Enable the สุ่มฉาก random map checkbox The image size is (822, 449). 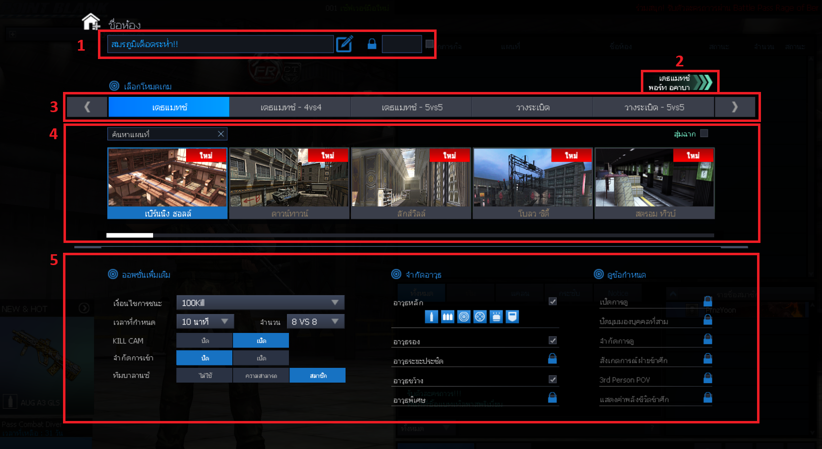click(x=704, y=133)
